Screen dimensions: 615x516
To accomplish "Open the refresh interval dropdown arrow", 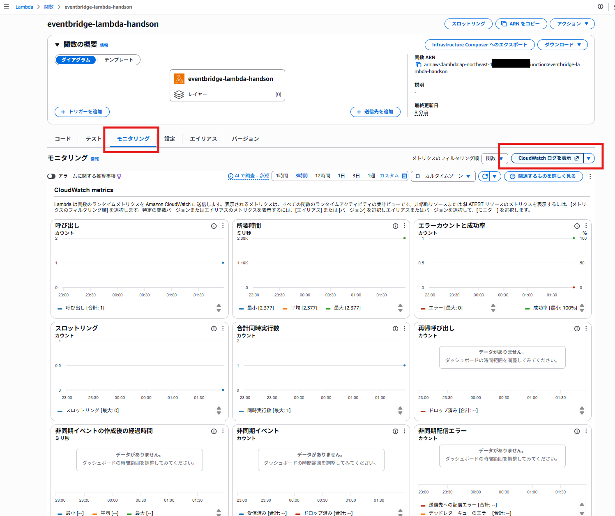I will point(495,176).
